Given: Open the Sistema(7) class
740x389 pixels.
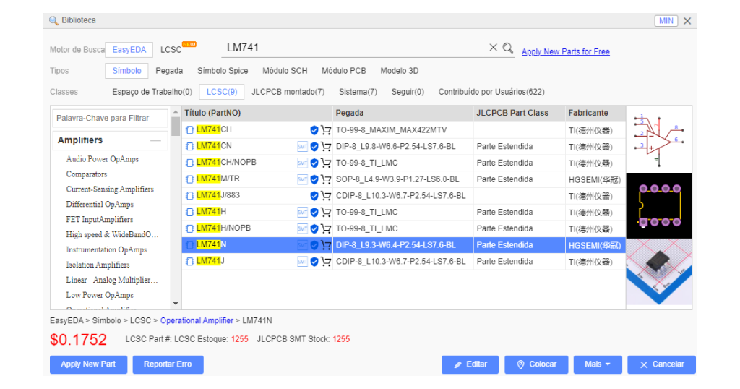Looking at the screenshot, I should (358, 92).
